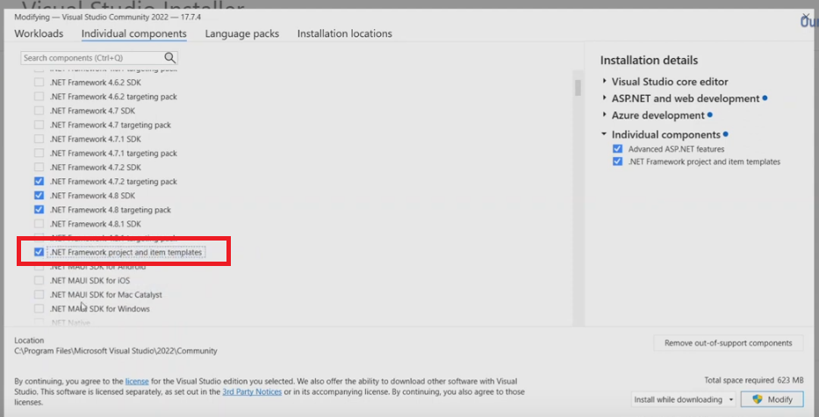Click the Installation details heading text
The image size is (819, 417).
coord(649,60)
